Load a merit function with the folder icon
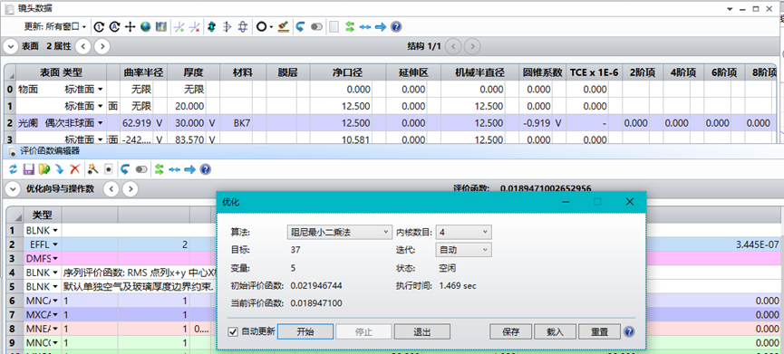This screenshot has width=784, height=354. (44, 170)
